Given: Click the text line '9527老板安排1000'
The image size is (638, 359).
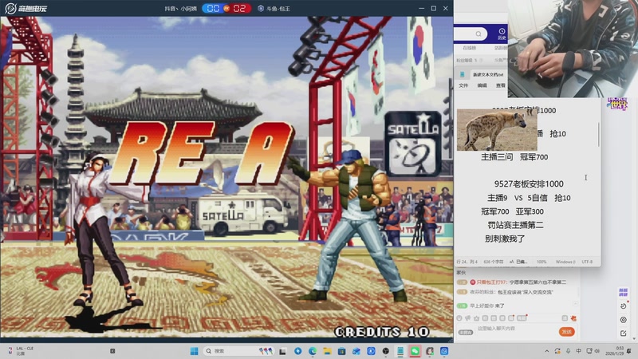Looking at the screenshot, I should [x=529, y=184].
